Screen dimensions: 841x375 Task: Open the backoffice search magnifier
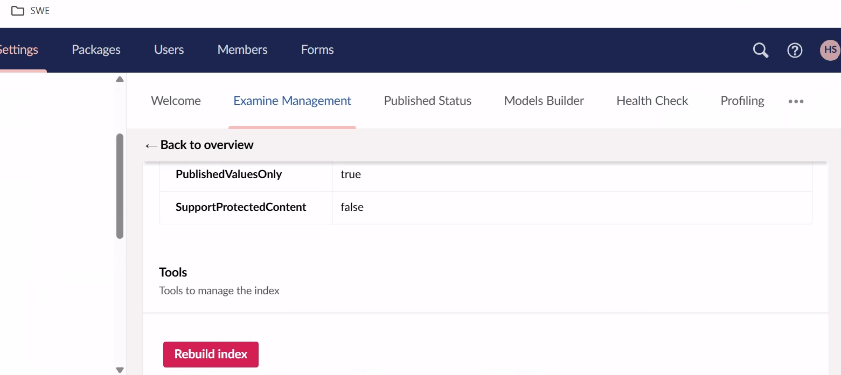[x=760, y=50]
